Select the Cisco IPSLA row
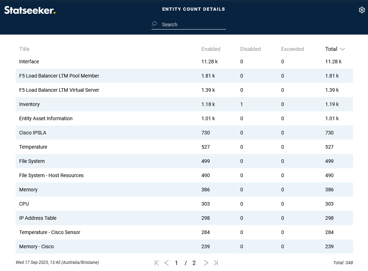The image size is (368, 271). tap(33, 133)
